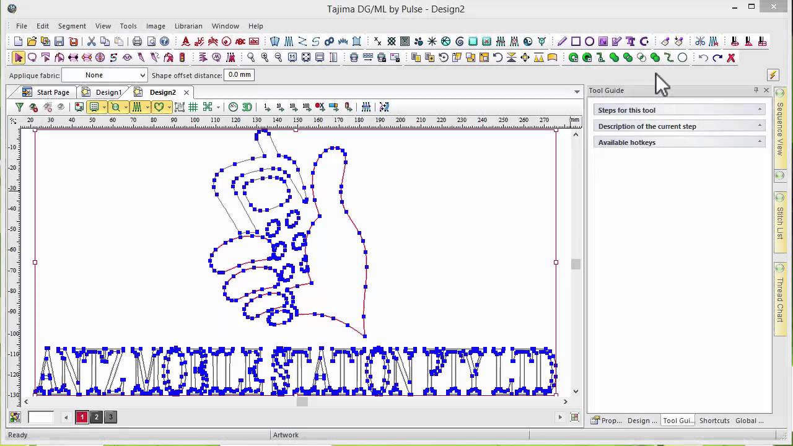Open the stitch display mode arrow

tap(147, 107)
